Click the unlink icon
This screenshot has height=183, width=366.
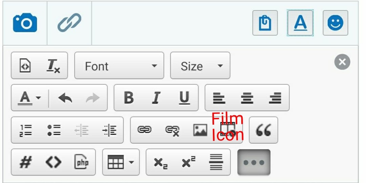tap(172, 130)
